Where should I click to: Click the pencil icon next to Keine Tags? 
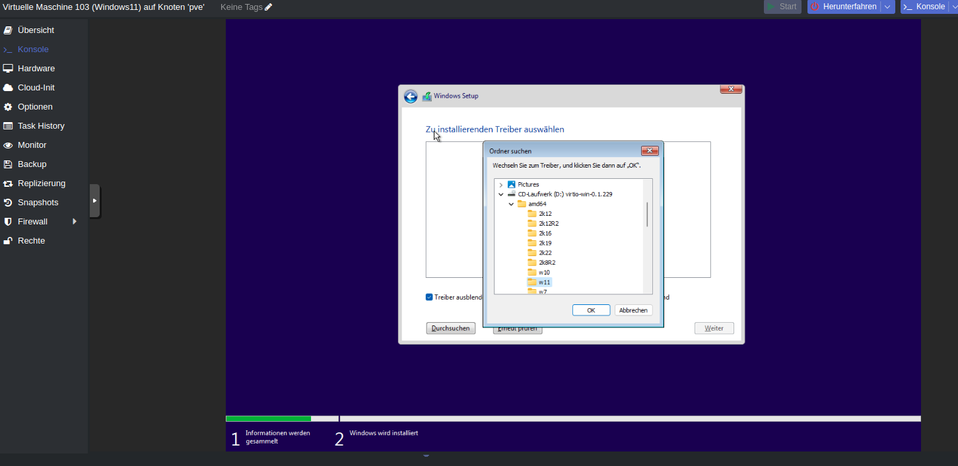pyautogui.click(x=269, y=7)
